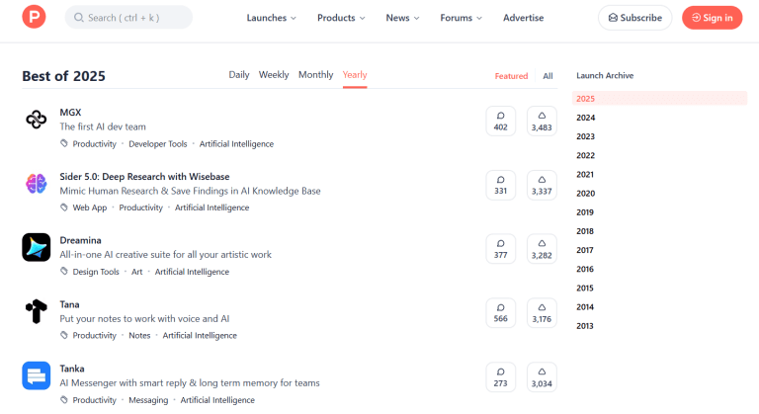The image size is (759, 414).
Task: Click Messaging tag under Tanka
Action: point(148,400)
